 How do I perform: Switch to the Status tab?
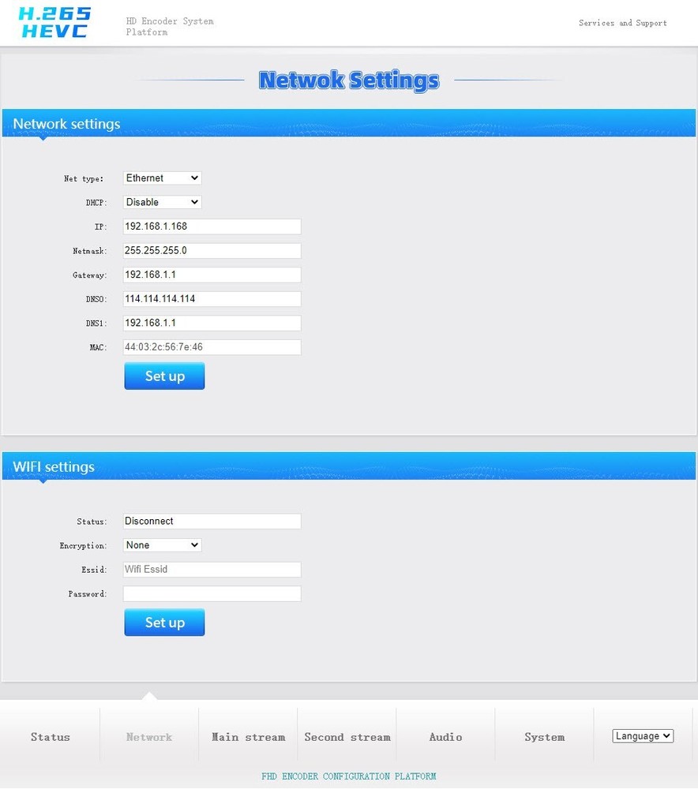[x=50, y=736]
